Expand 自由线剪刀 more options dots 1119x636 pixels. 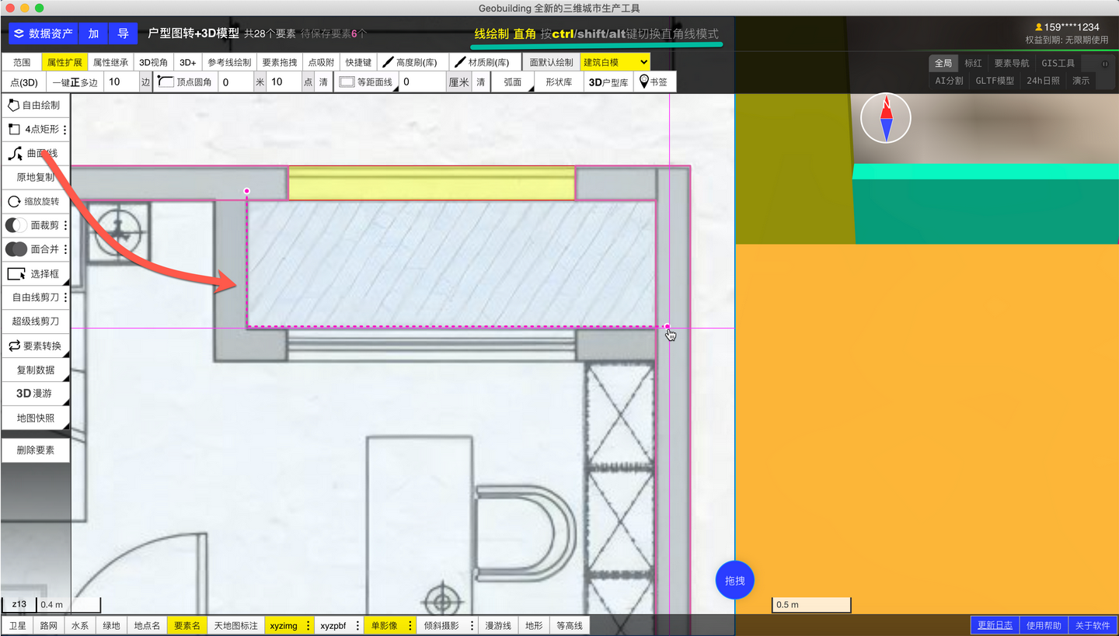tap(65, 297)
